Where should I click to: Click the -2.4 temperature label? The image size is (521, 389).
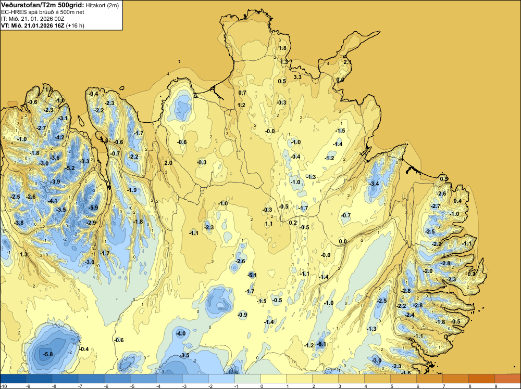coord(410,315)
